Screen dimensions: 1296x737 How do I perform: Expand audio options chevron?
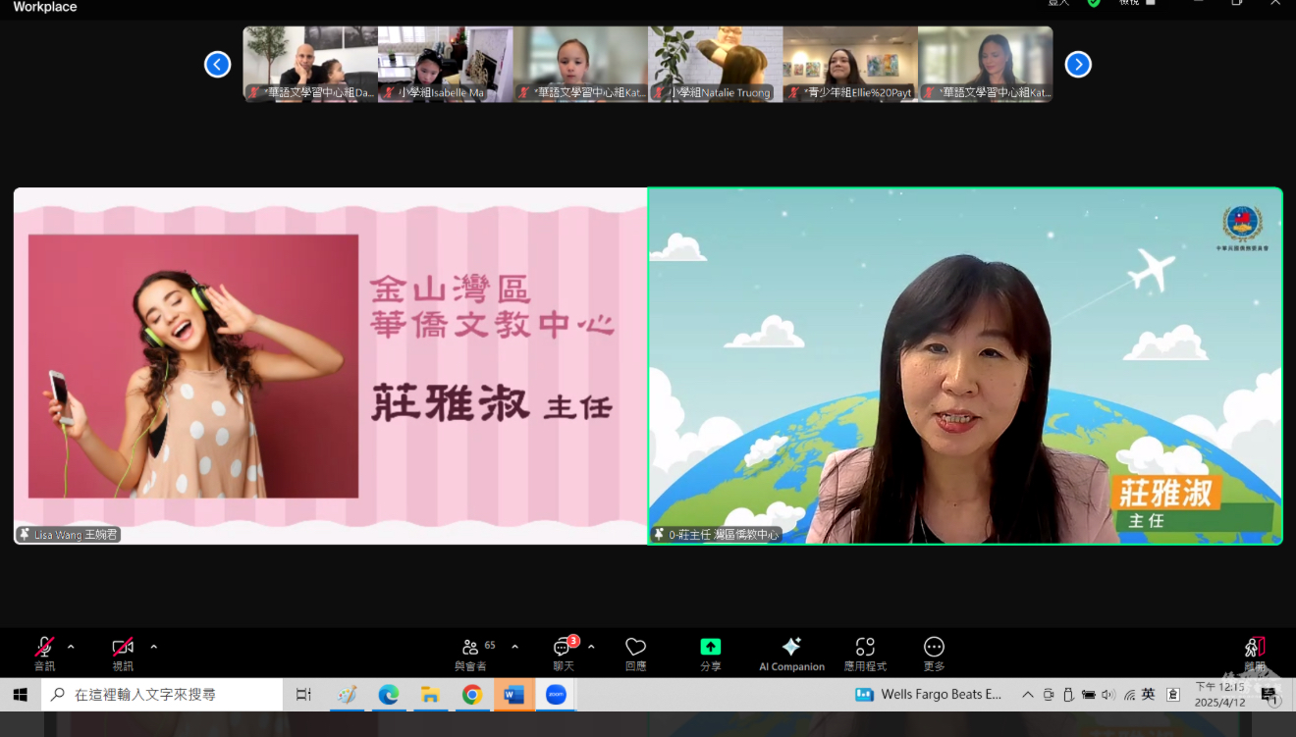[71, 647]
